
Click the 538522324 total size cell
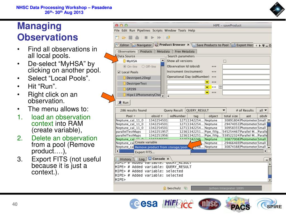[x=231, y=135]
